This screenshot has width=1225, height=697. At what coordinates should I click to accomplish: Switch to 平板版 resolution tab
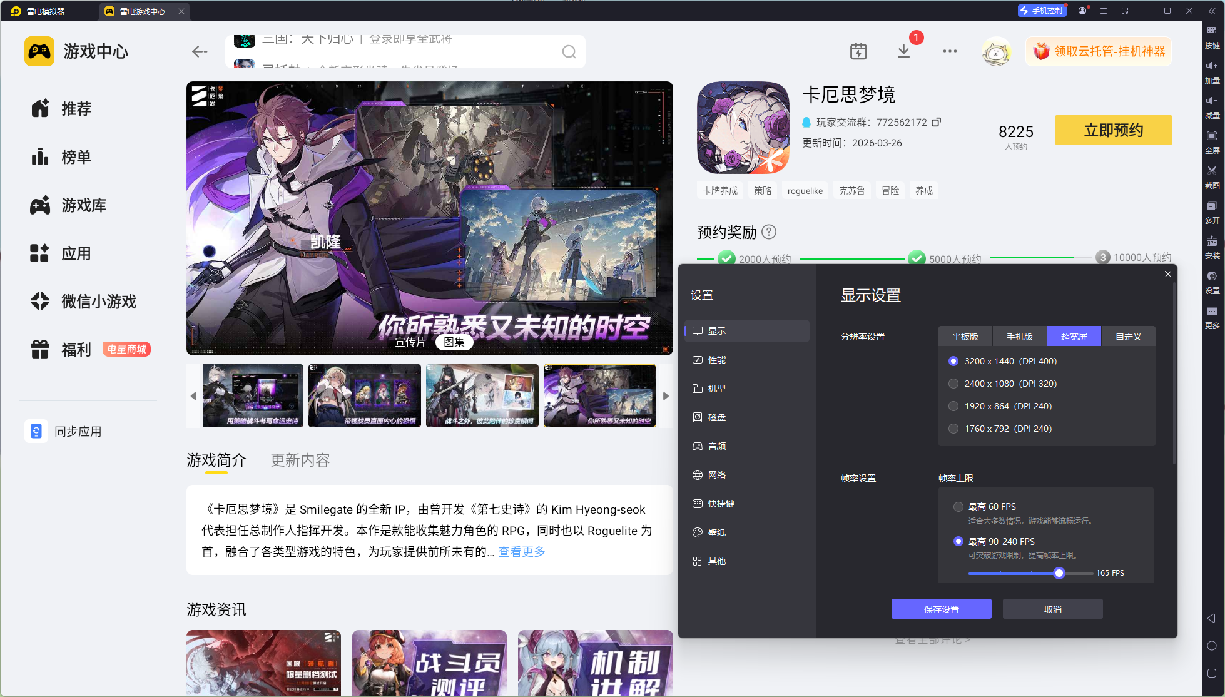tap(965, 337)
